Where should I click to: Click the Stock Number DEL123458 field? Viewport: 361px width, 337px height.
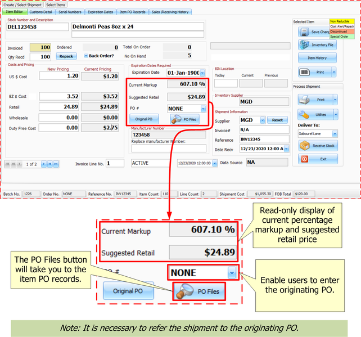tap(38, 26)
